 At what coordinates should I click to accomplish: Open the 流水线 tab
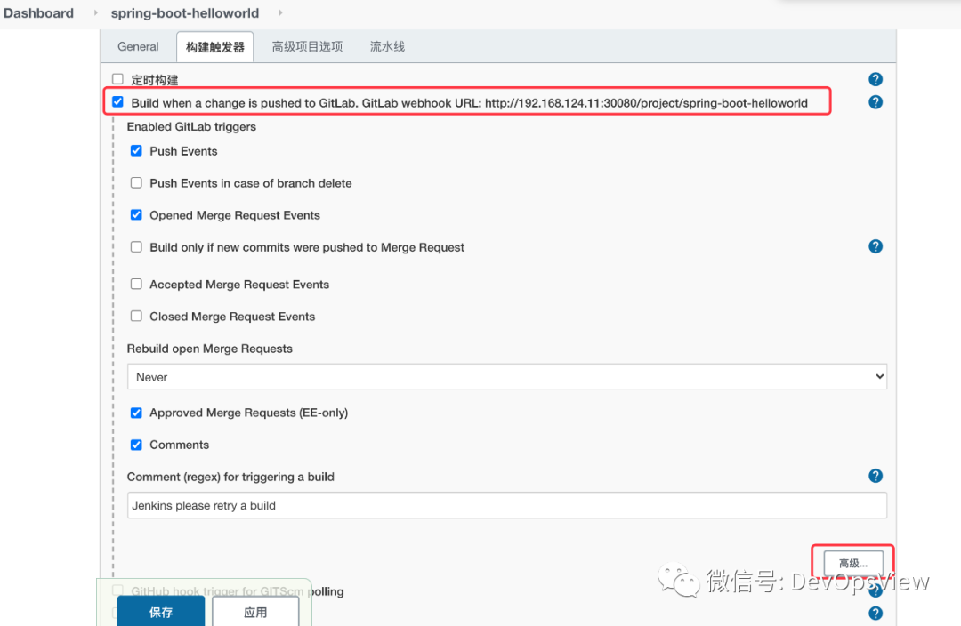[387, 46]
